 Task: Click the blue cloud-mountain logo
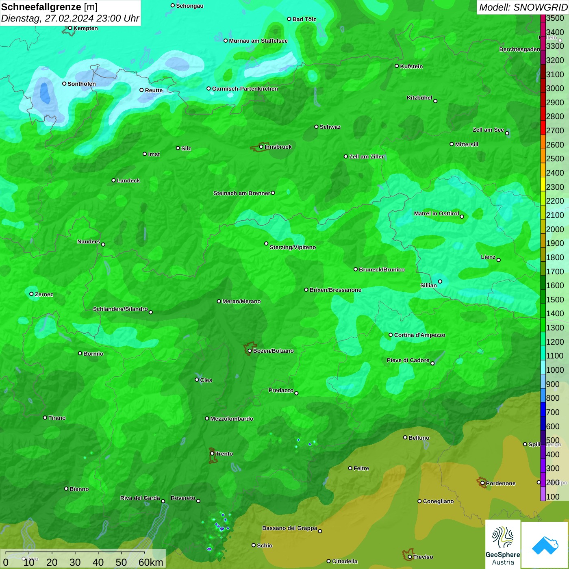545,545
